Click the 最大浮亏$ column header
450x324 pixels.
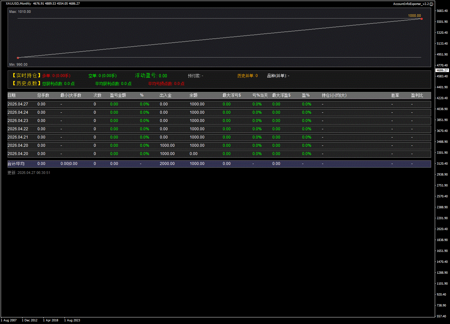click(x=232, y=96)
